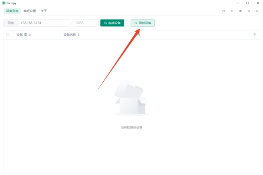263x175 pixels.
Task: Click the eye icon in top toolbar
Action: pyautogui.click(x=240, y=11)
